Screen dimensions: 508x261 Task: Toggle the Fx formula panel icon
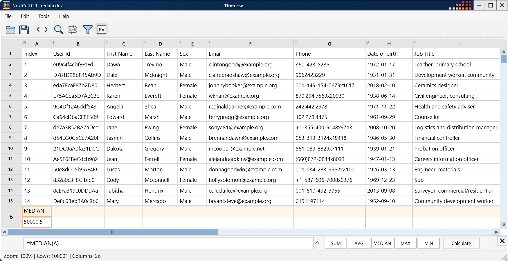[x=101, y=29]
